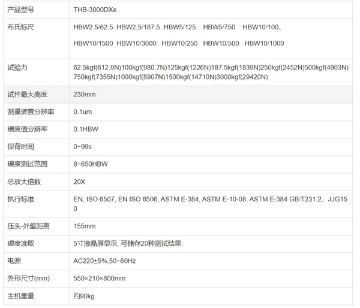Viewport: 360px width, 308px height.
Task: Click the HBW10/3000 scale value
Action: coord(136,43)
